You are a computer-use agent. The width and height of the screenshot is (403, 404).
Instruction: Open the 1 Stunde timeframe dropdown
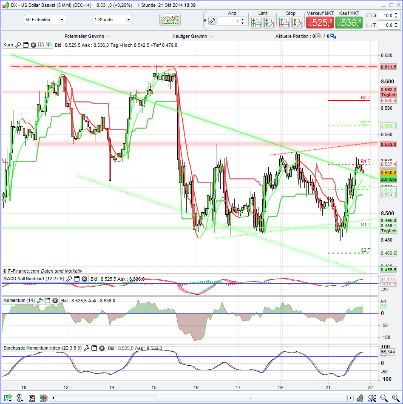point(128,20)
